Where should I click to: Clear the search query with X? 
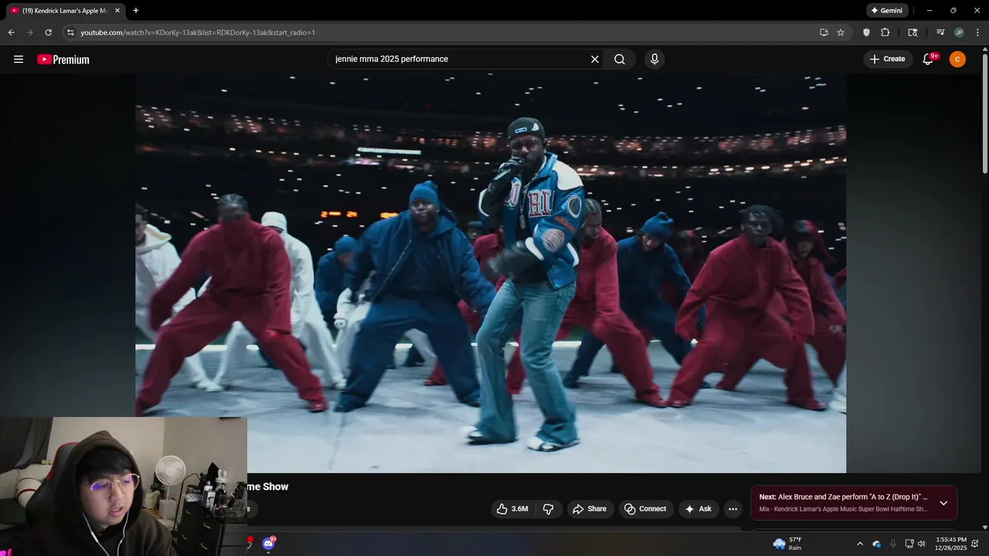click(595, 59)
